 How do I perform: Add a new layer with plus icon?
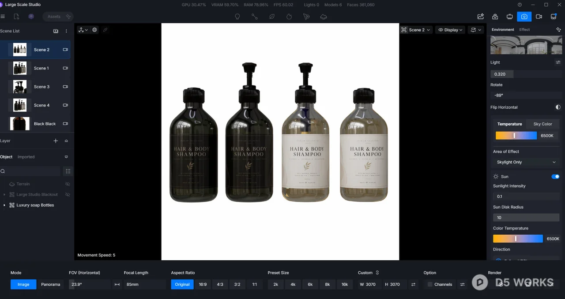click(56, 141)
